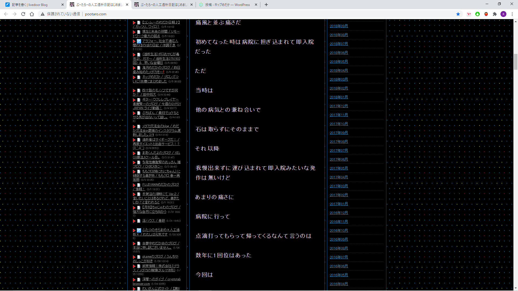Close the WordPress tab
The height and width of the screenshot is (291, 518).
point(256,5)
